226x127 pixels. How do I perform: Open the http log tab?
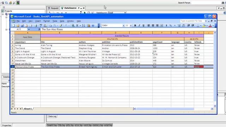point(61,125)
